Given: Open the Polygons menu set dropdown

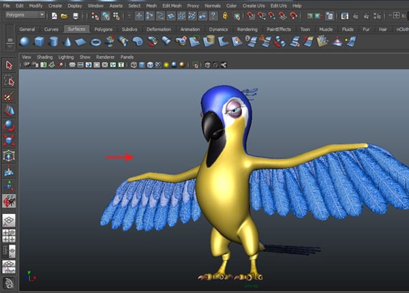Looking at the screenshot, I should point(26,15).
